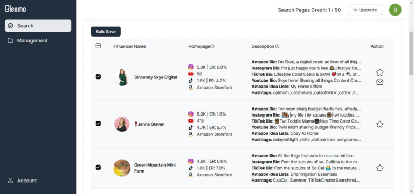The width and height of the screenshot is (414, 194).
Task: Toggle the select-all header checkbox
Action: [x=98, y=46]
